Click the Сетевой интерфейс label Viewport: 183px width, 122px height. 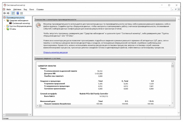[48, 94]
